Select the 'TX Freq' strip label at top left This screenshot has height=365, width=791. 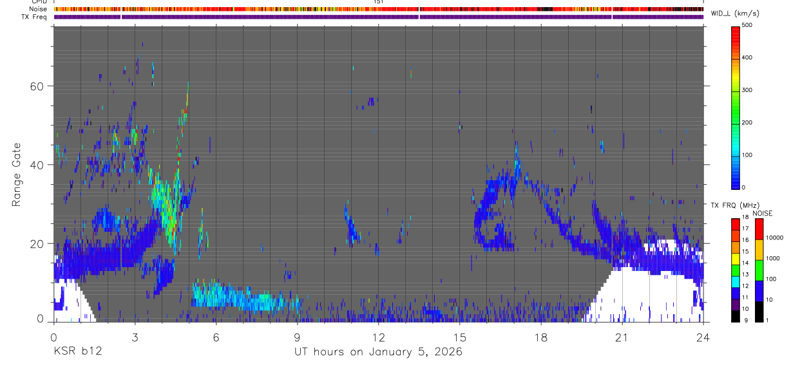coord(35,17)
